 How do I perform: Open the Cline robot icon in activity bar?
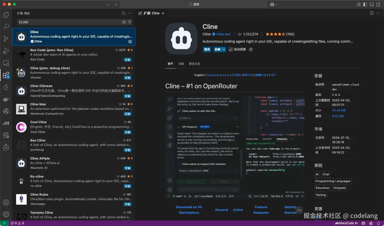(6, 147)
